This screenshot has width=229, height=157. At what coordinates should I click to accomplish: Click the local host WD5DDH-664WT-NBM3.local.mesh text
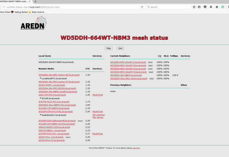[56, 62]
